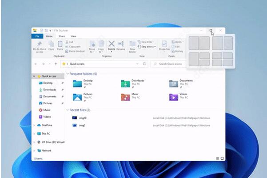Choose left half of first snap layout
This screenshot has height=178, width=267.
[194, 43]
